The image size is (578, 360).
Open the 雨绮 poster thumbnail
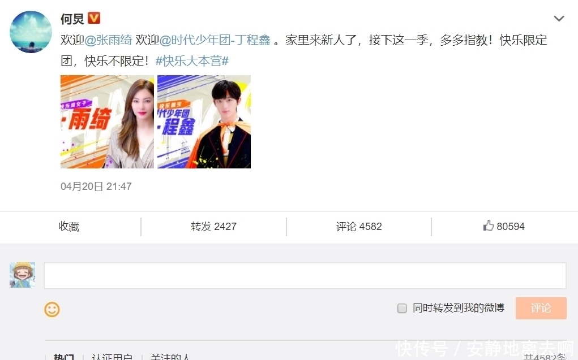pos(107,122)
